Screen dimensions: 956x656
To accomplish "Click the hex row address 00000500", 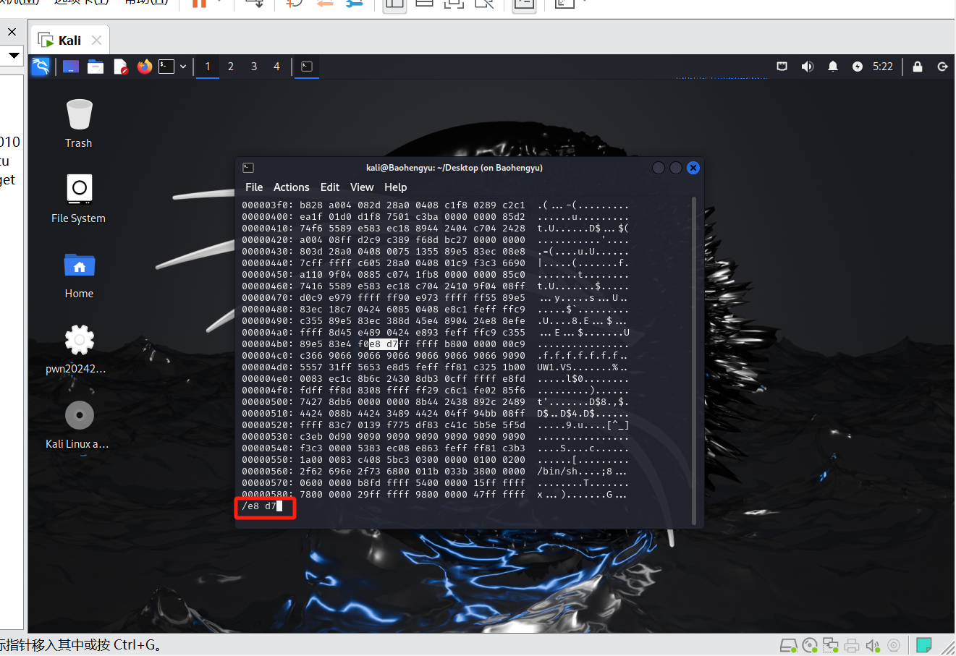I will [268, 402].
